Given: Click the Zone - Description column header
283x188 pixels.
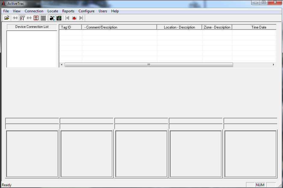Looking at the screenshot, I should (x=217, y=27).
